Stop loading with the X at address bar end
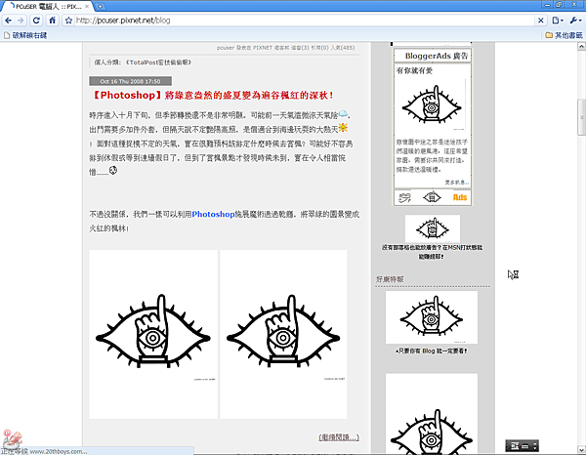The width and height of the screenshot is (586, 455). 540,21
